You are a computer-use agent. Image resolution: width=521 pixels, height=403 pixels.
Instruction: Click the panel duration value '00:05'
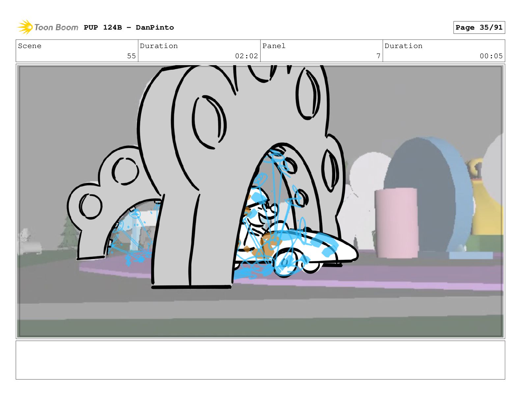click(x=491, y=56)
